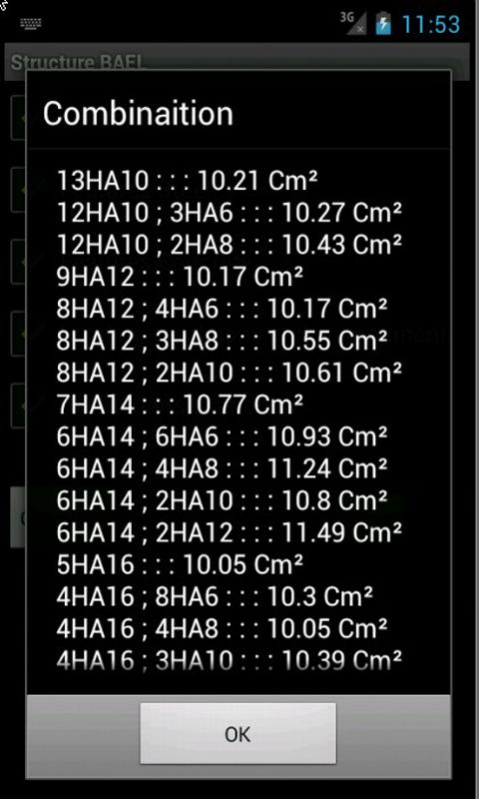The height and width of the screenshot is (799, 479).
Task: Choose 8HA12 ; 4HA6 combination
Action: 222,309
